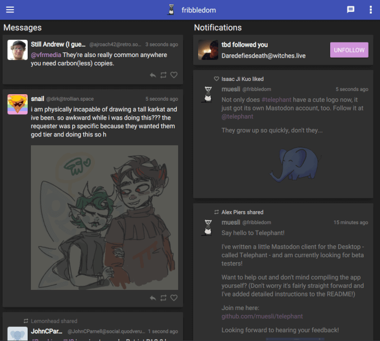
Task: Click 'Lemonhead shared' label
Action: tap(54, 321)
